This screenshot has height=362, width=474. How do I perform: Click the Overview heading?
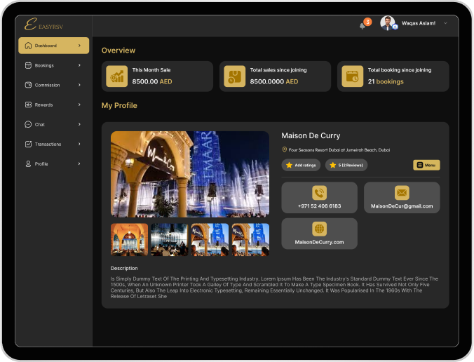coord(118,51)
